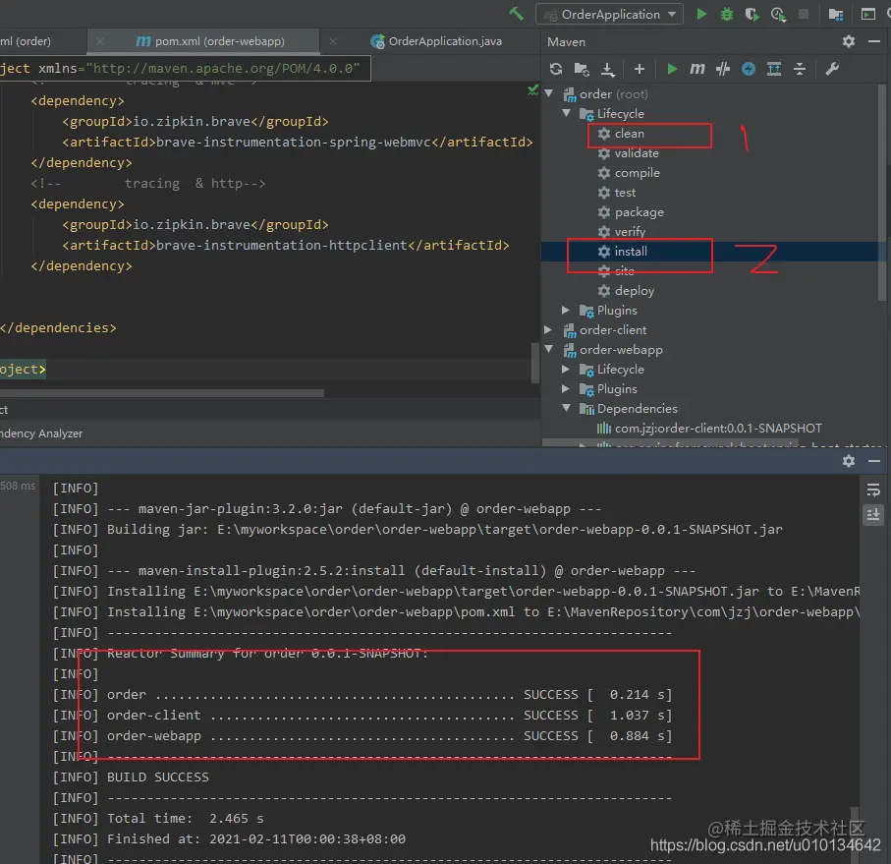Start debugging with the bug icon
The height and width of the screenshot is (864, 891).
727,14
